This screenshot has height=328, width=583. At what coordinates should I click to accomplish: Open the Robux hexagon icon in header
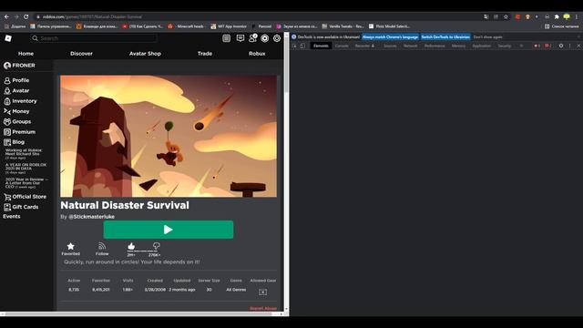[x=265, y=38]
